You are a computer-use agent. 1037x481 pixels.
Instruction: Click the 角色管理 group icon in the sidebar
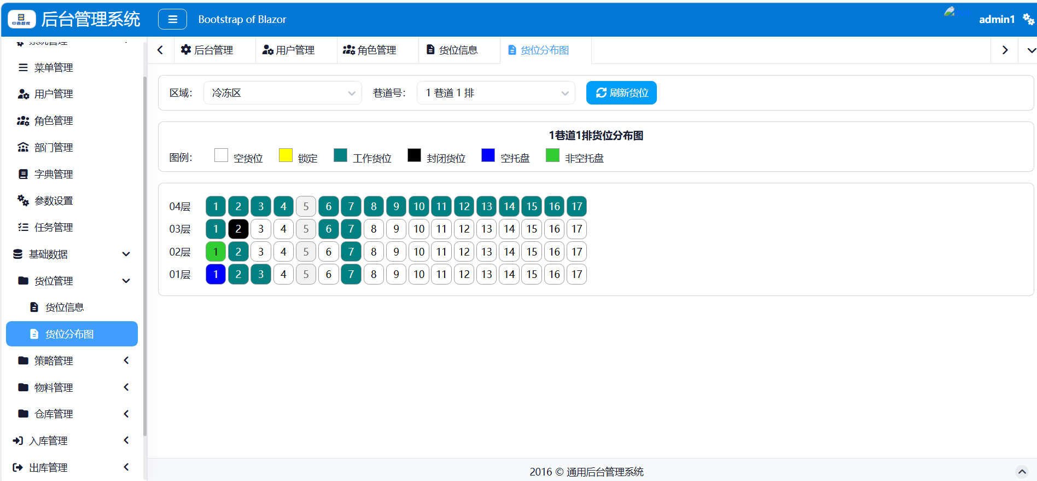23,120
